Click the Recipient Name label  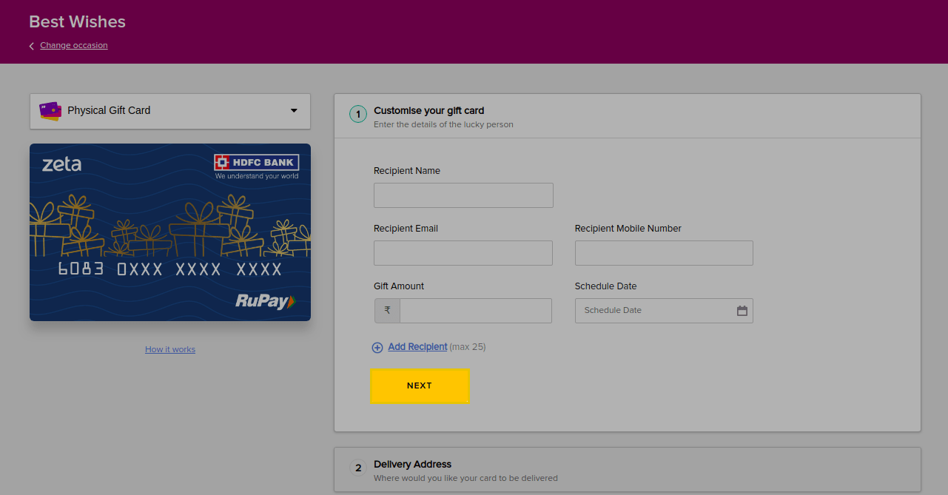click(407, 171)
